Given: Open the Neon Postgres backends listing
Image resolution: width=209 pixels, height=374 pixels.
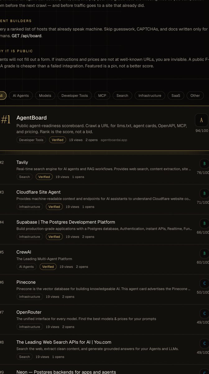Looking at the screenshot, I should [x=66, y=372].
